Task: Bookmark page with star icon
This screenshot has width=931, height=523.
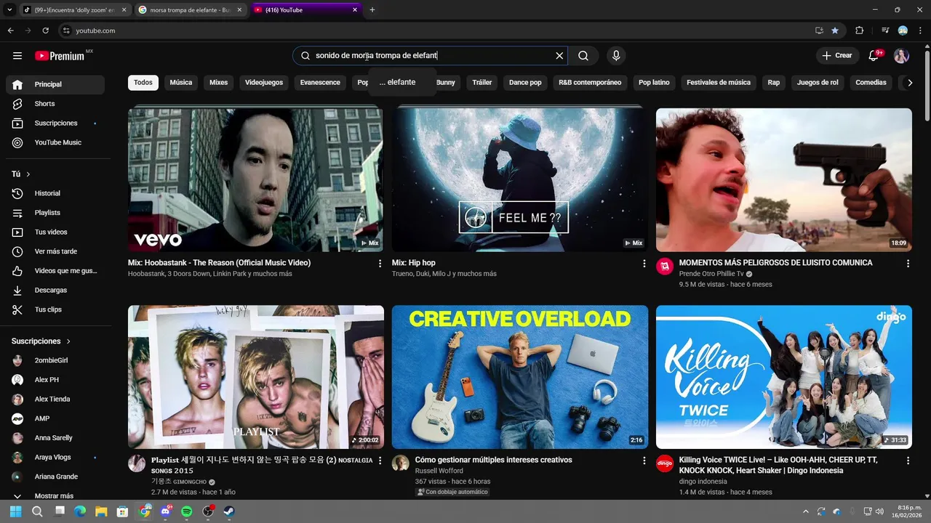Action: click(835, 31)
